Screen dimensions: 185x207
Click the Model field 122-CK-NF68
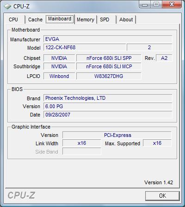pyautogui.click(x=85, y=47)
